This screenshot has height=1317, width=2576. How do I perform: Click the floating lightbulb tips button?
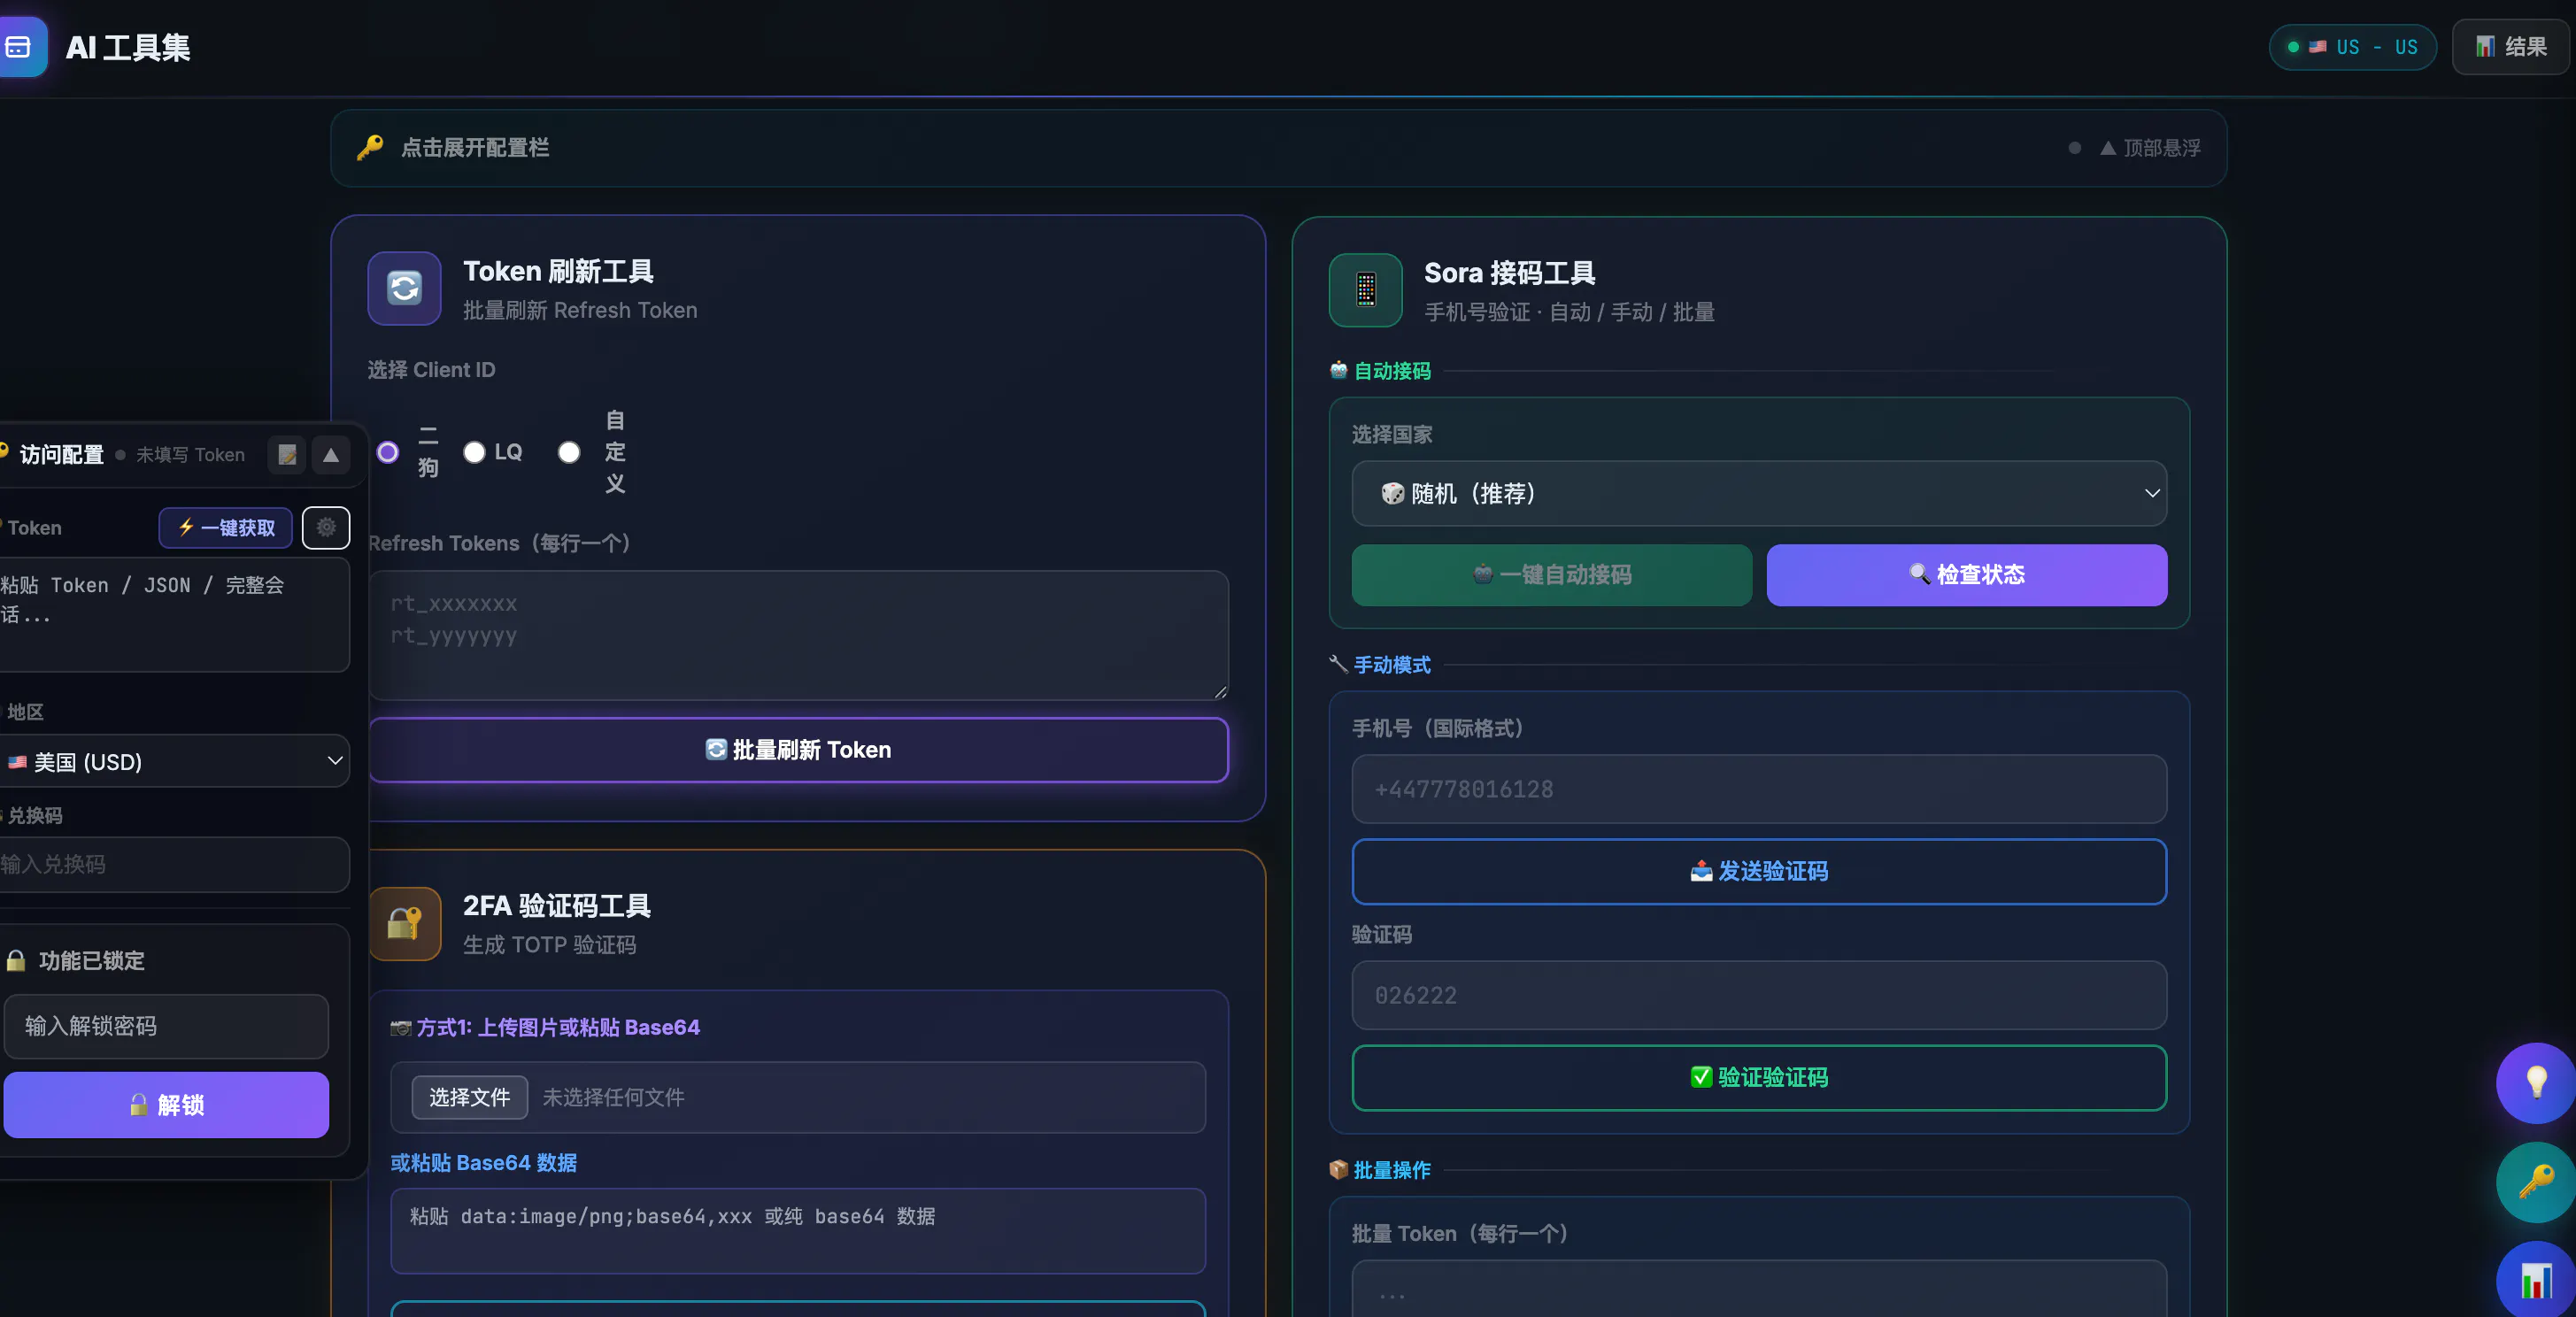(x=2536, y=1082)
